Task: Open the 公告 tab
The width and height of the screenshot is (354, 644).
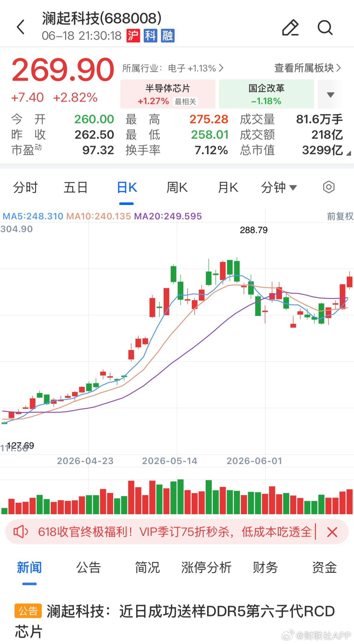Action: (x=88, y=568)
